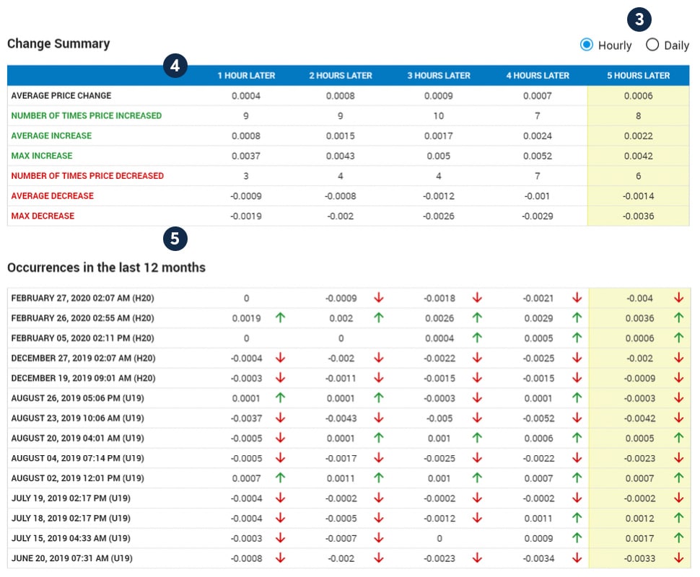Select the Hourly radio button
700x577 pixels.
[x=587, y=45]
